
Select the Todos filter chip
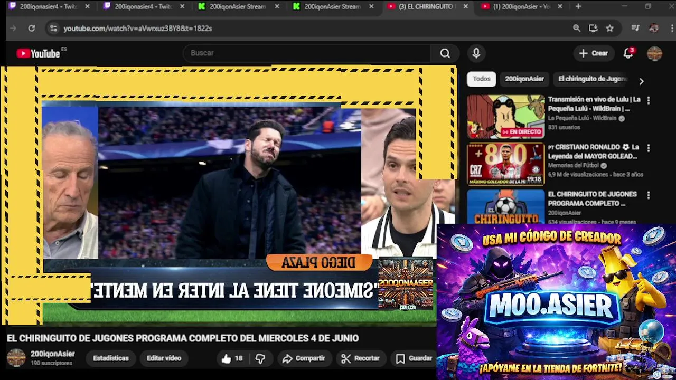pyautogui.click(x=482, y=79)
